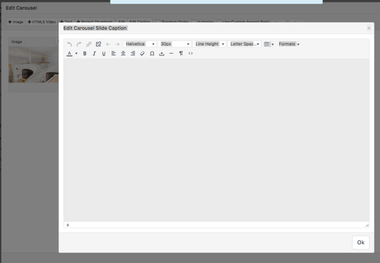Center-align the caption text
The image size is (380, 263).
[x=123, y=53]
